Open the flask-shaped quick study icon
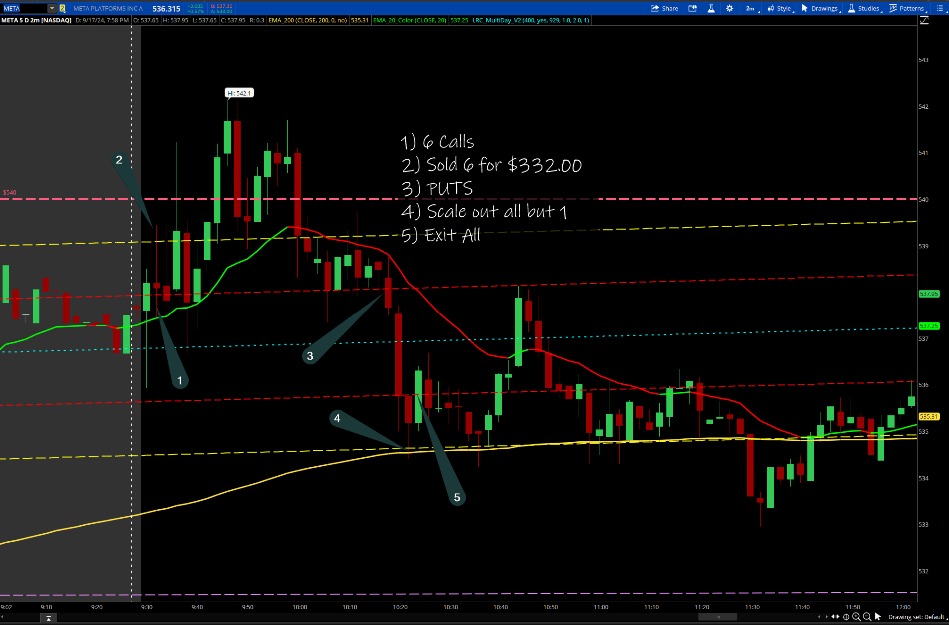 711,8
